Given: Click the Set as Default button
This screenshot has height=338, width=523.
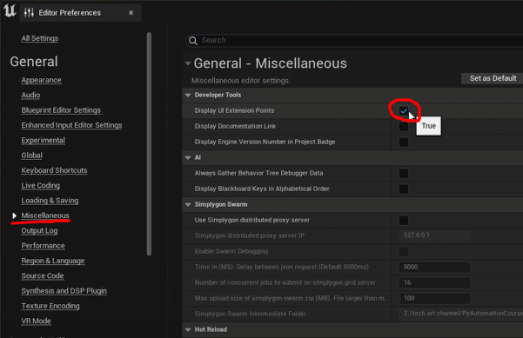Looking at the screenshot, I should click(x=493, y=78).
